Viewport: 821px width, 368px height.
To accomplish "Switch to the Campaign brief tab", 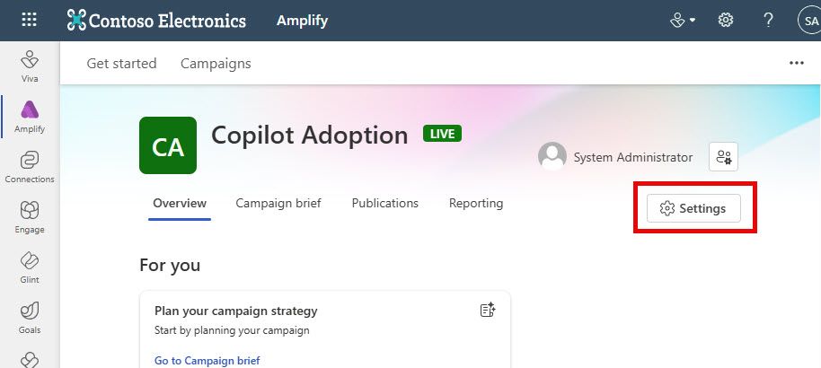I will tap(278, 203).
